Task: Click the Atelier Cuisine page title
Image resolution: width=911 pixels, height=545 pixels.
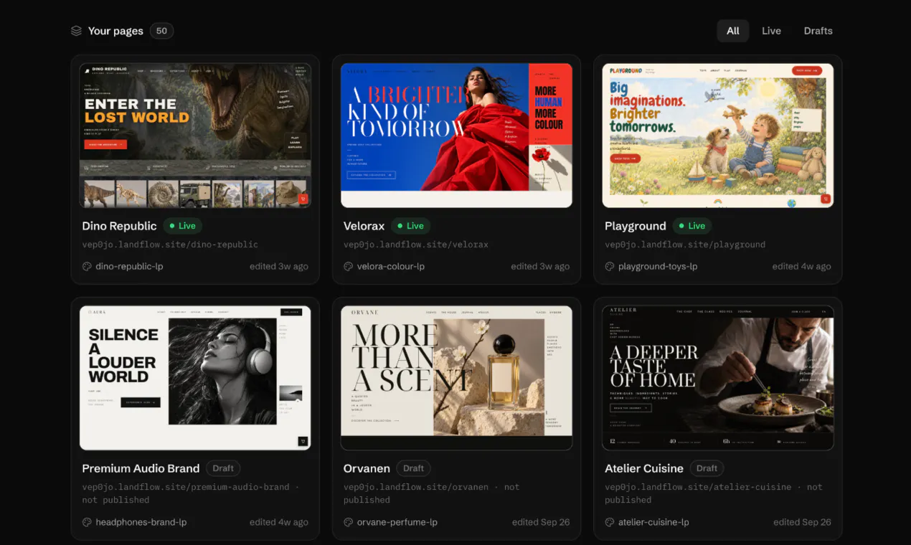Action: click(644, 468)
